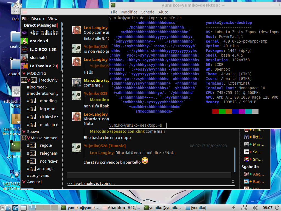Click member 'Mar...' in the member list
This screenshot has height=211, width=281.
click(254, 145)
